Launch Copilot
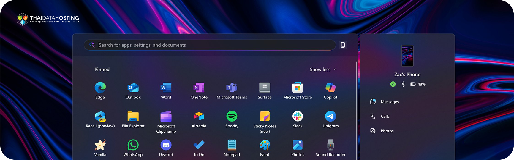 (330, 91)
